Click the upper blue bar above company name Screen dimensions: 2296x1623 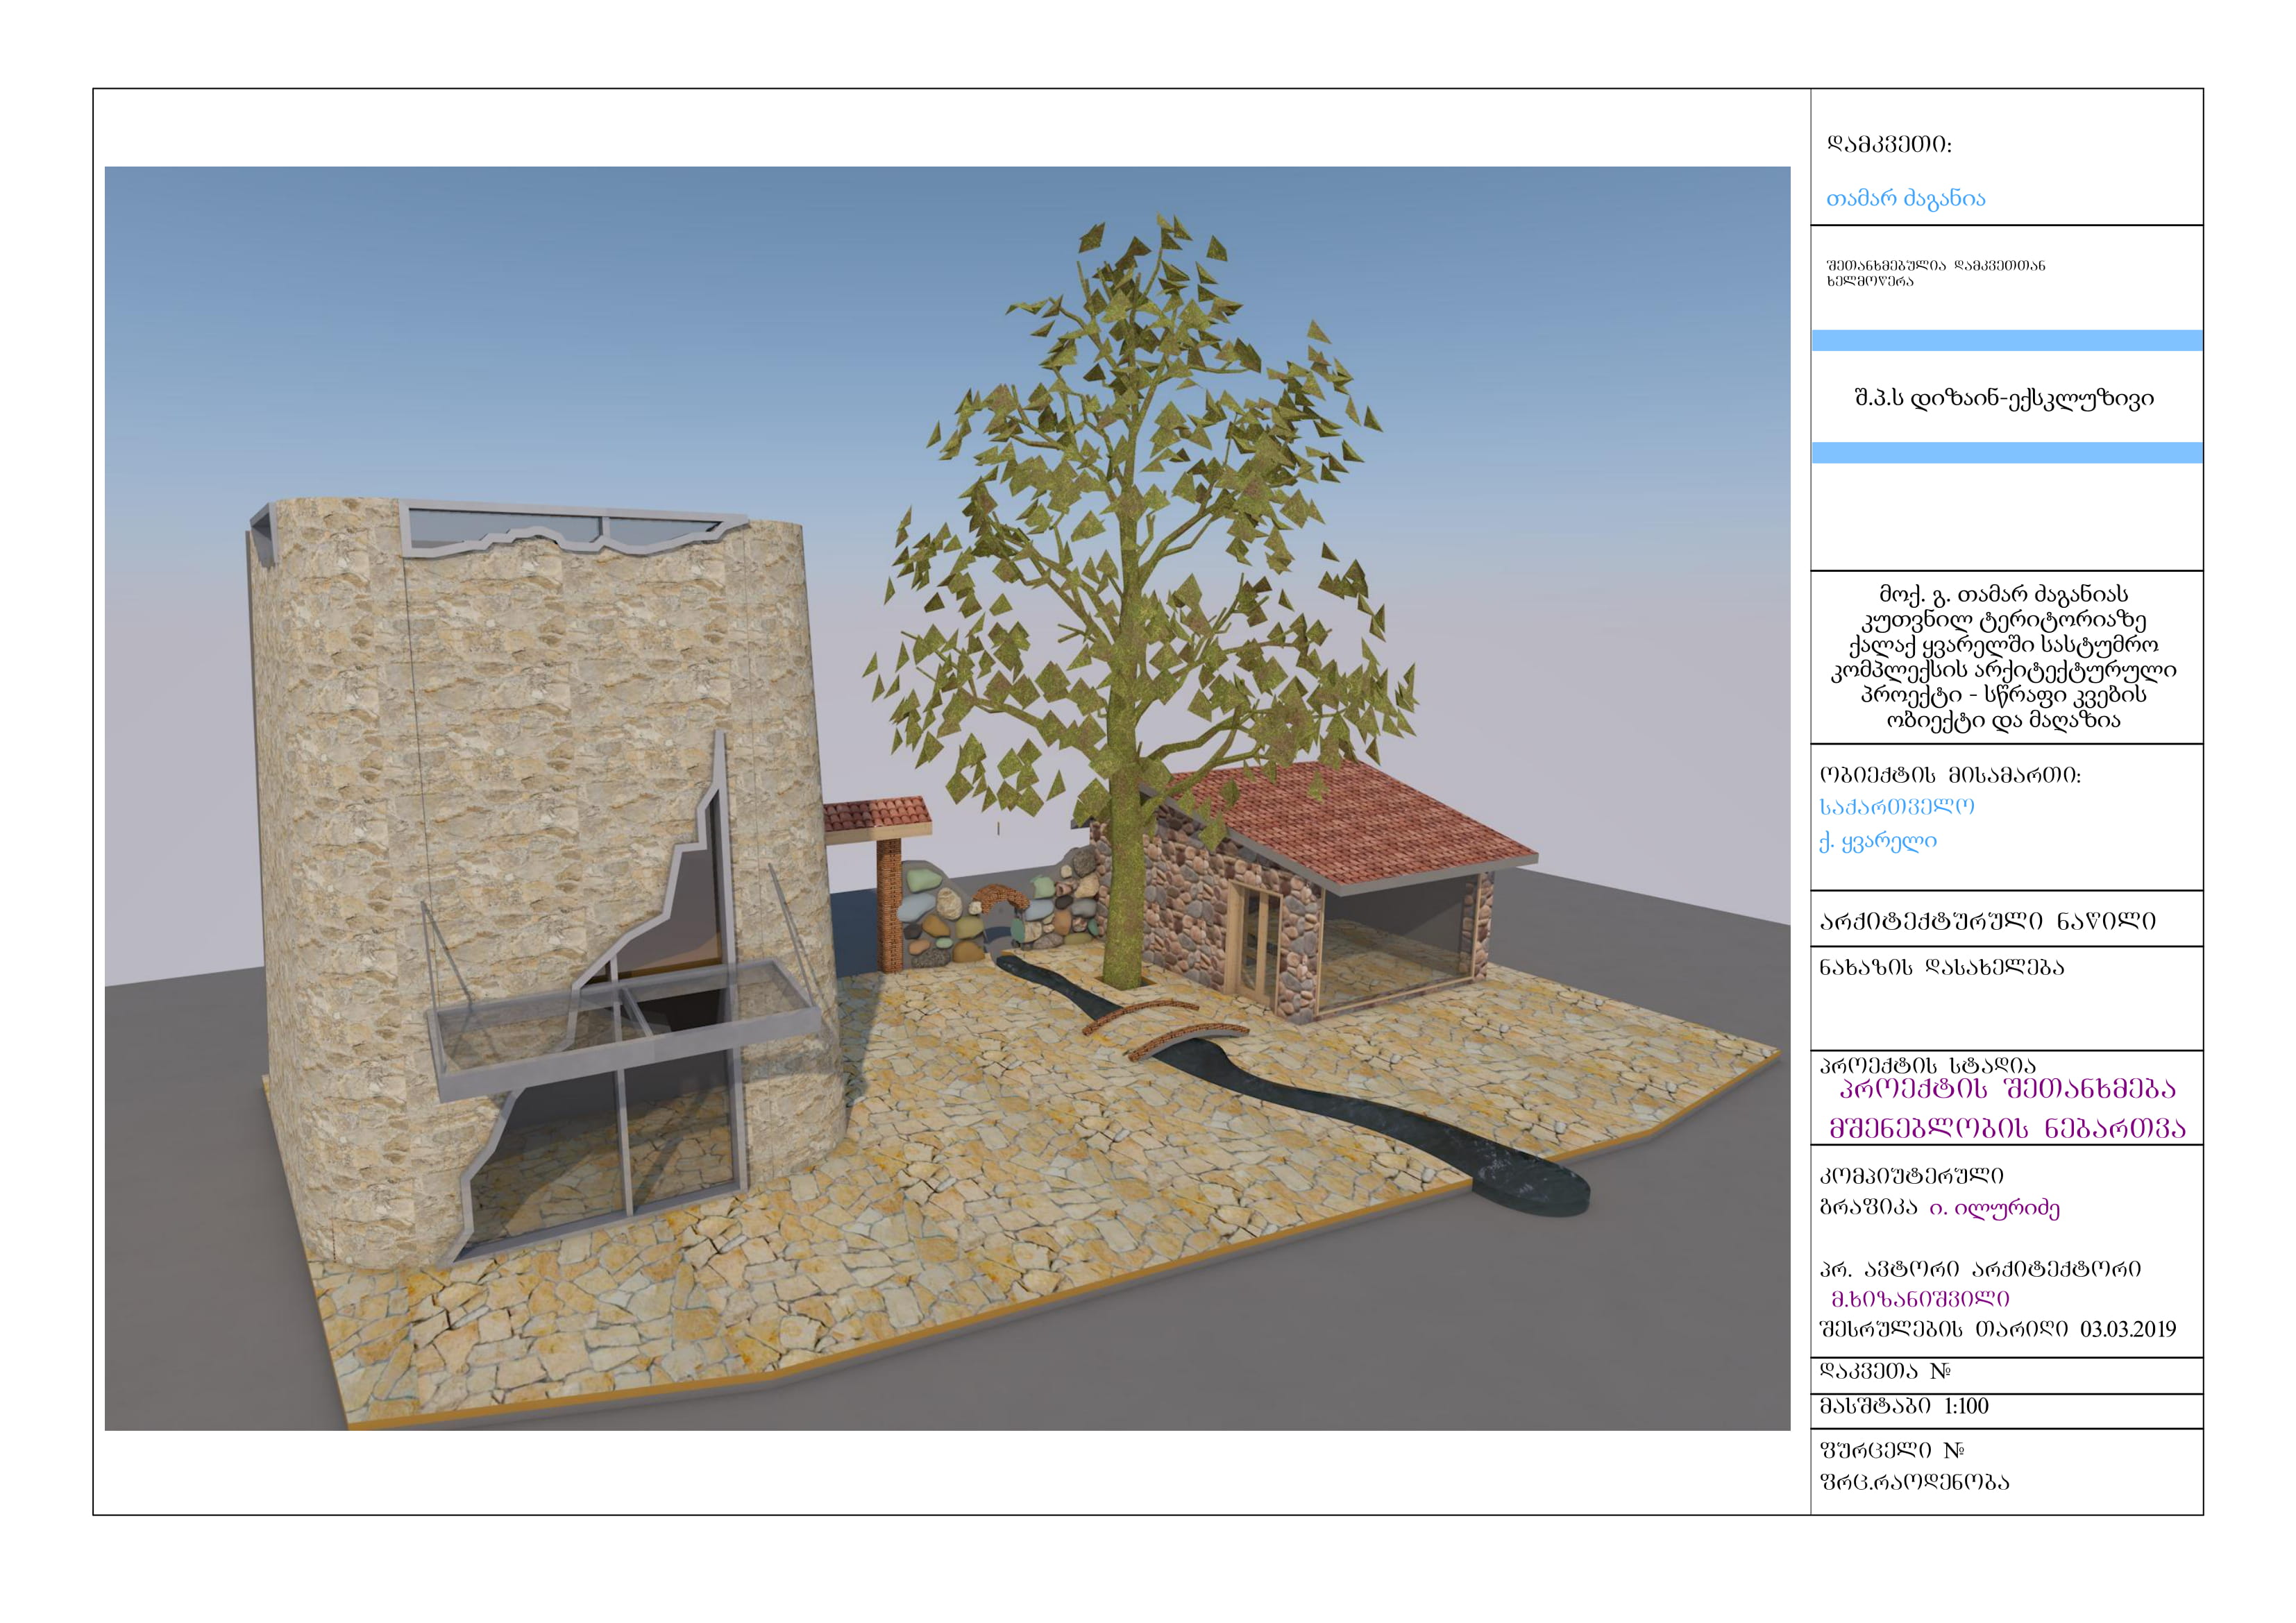(2006, 340)
